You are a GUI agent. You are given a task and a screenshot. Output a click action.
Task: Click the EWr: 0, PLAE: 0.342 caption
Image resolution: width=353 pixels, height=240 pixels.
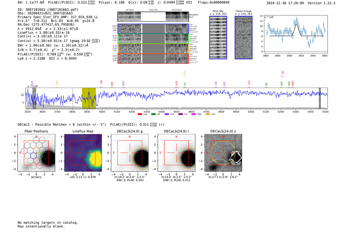pyautogui.click(x=130, y=180)
